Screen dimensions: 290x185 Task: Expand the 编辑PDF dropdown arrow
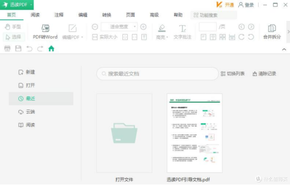coord(82,37)
